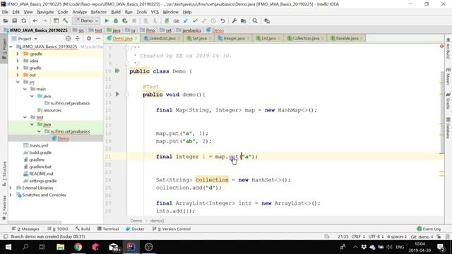
Task: Expand Scratches and Consoles node
Action: point(11,195)
